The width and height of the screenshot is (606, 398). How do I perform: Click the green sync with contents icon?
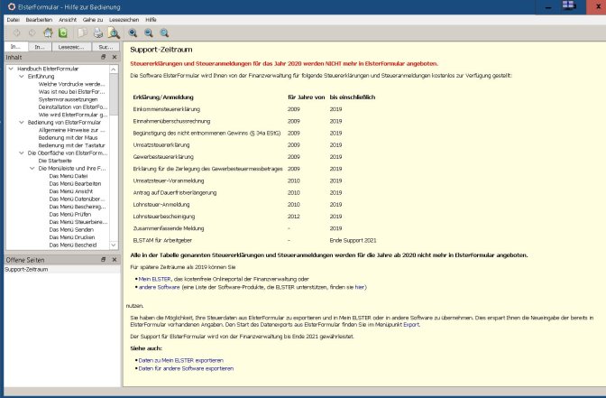[x=62, y=32]
